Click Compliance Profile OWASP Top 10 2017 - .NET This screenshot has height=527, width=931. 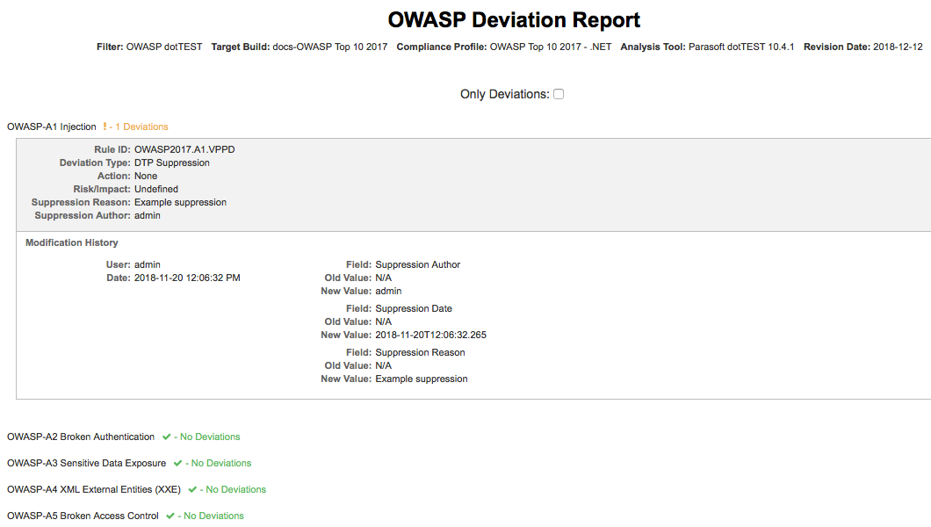(551, 47)
